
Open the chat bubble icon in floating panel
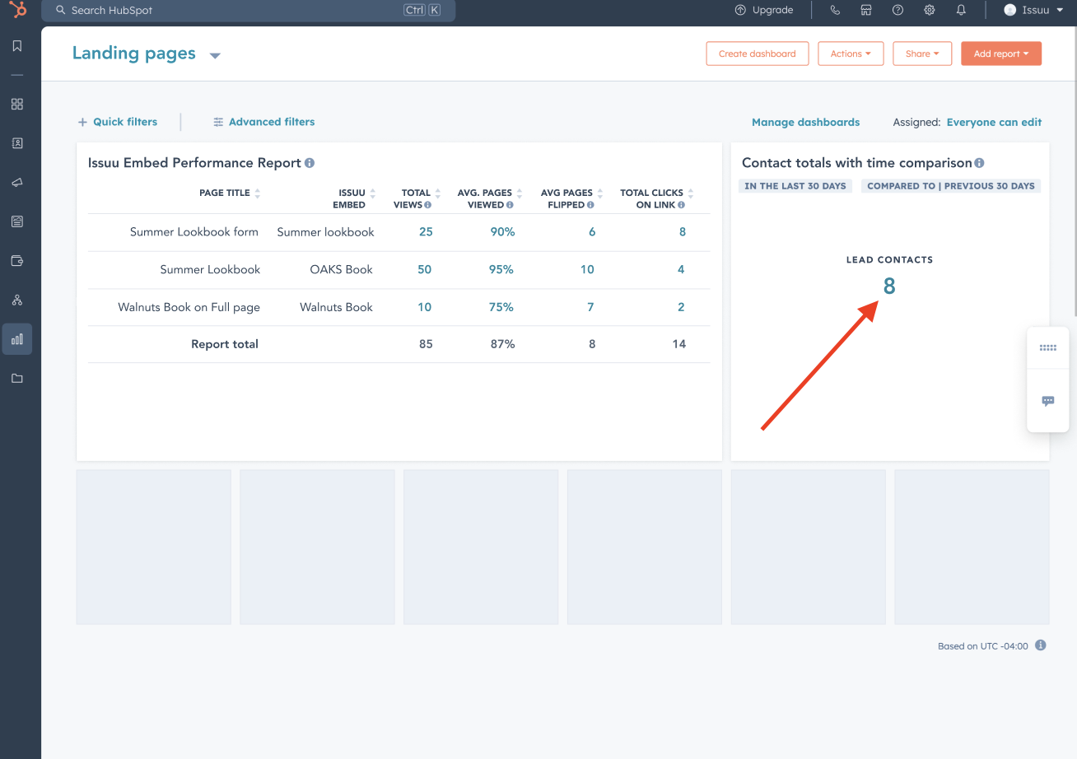click(1048, 401)
